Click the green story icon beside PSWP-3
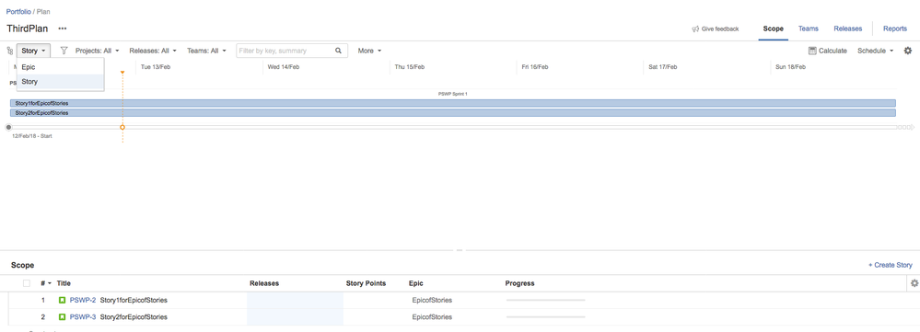This screenshot has width=920, height=332. click(63, 316)
